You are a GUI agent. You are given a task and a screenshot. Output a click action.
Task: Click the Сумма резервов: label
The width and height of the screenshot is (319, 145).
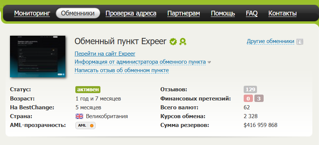[185, 125]
